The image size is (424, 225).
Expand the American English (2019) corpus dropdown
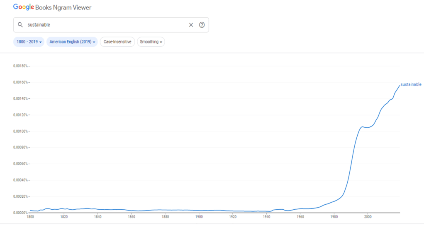tap(72, 42)
